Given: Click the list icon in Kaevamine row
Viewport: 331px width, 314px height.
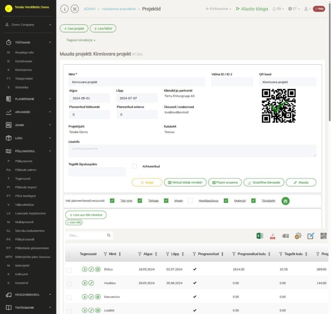Looking at the screenshot, I should click(98, 297).
